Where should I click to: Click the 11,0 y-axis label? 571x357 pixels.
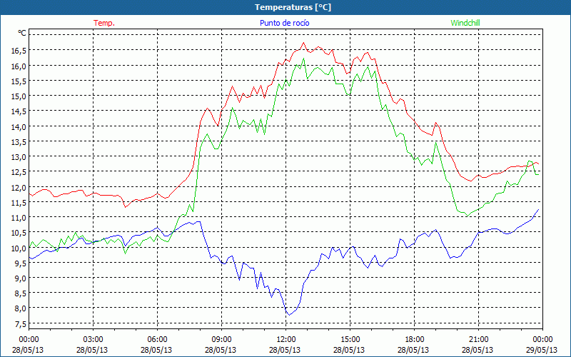19,218
